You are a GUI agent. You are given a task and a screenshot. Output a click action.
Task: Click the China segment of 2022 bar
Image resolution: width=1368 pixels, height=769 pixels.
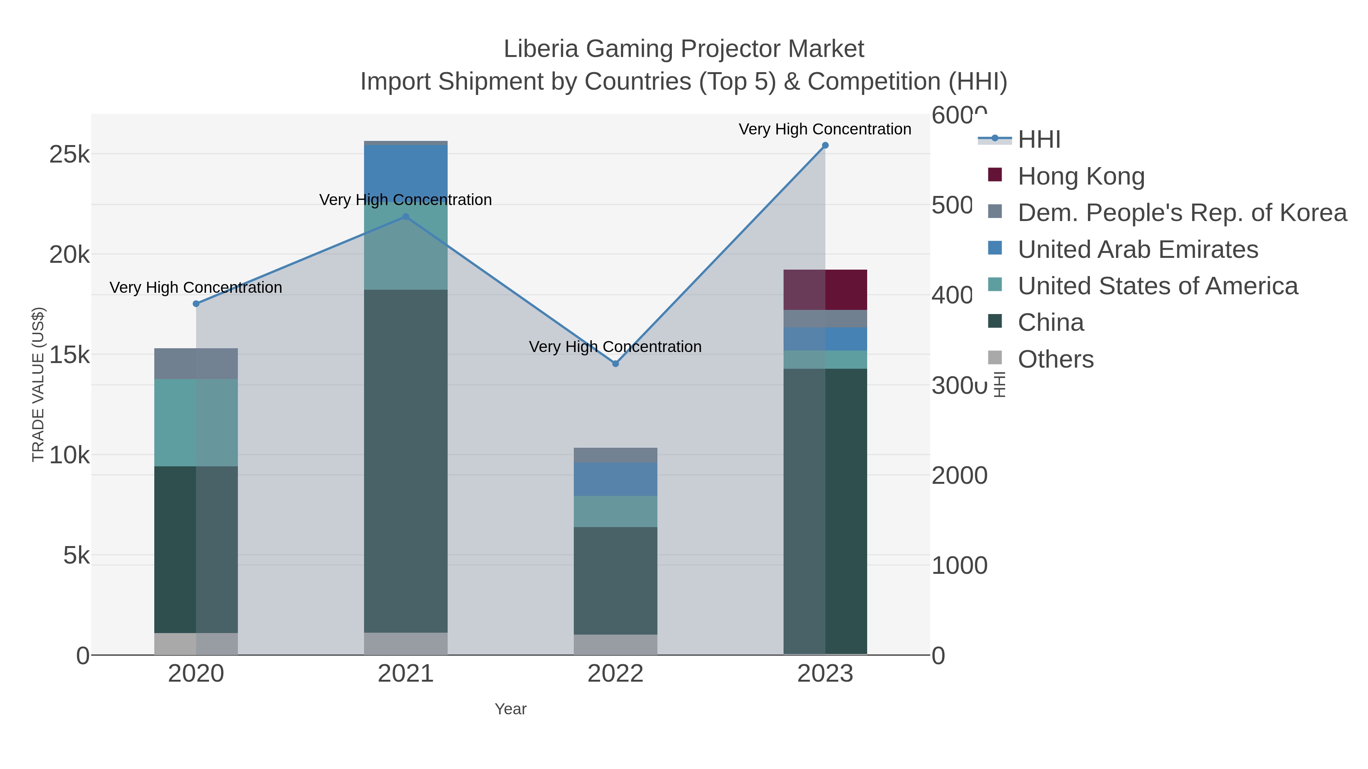[616, 581]
